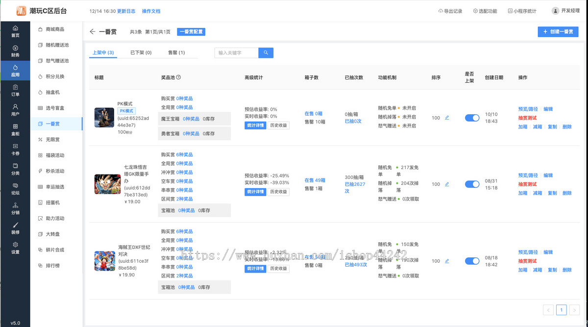Open the 财务 finance sidebar icon

tap(15, 48)
